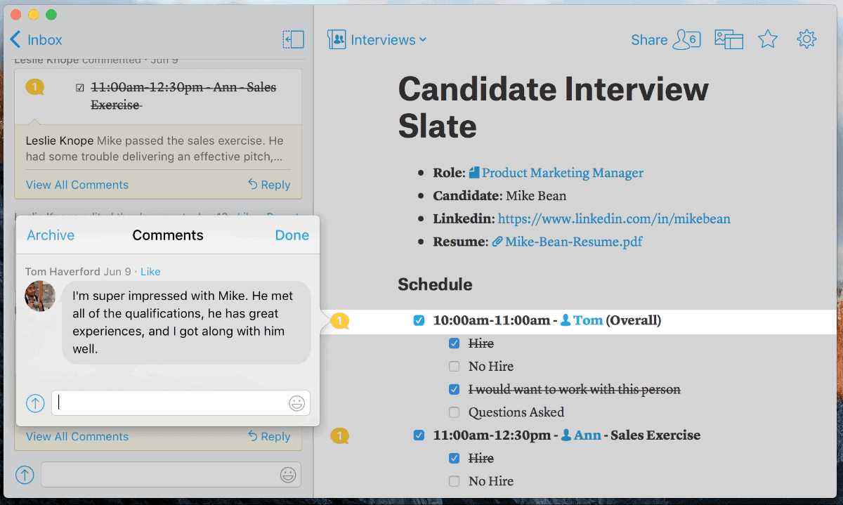Uncheck the 10:00am-11:00am Tom checkbox

click(419, 321)
